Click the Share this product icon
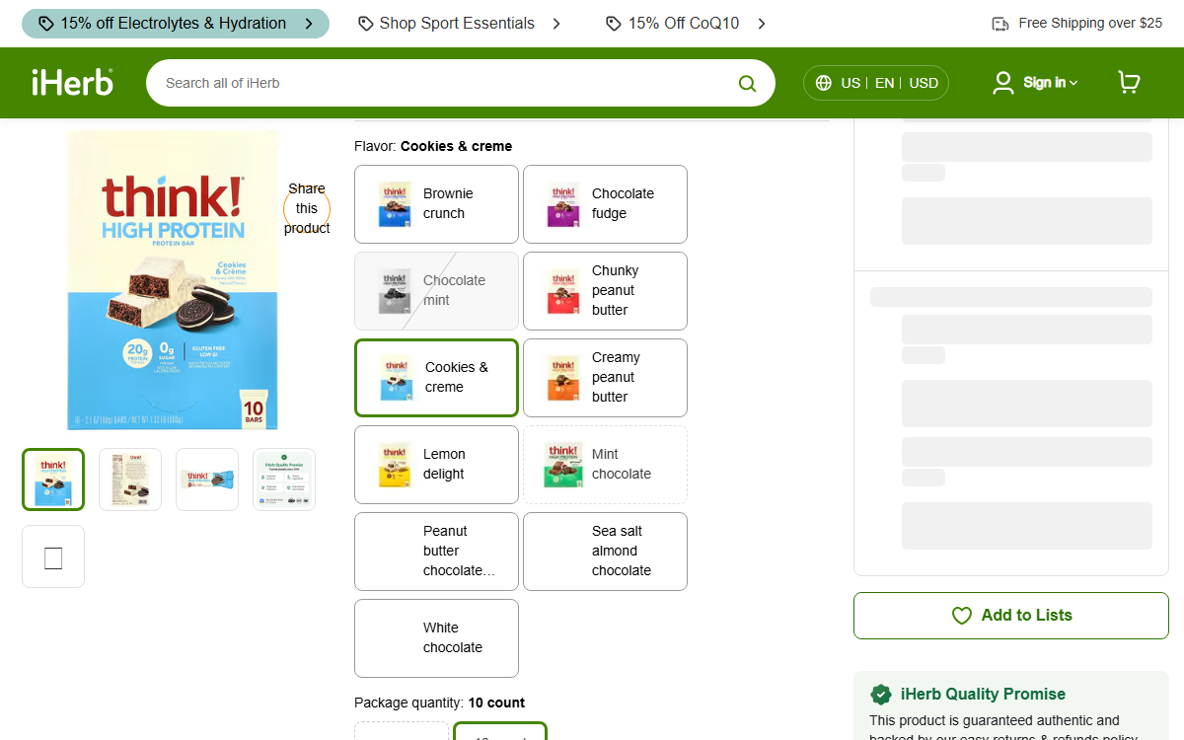Viewport: 1184px width, 740px height. click(x=307, y=208)
